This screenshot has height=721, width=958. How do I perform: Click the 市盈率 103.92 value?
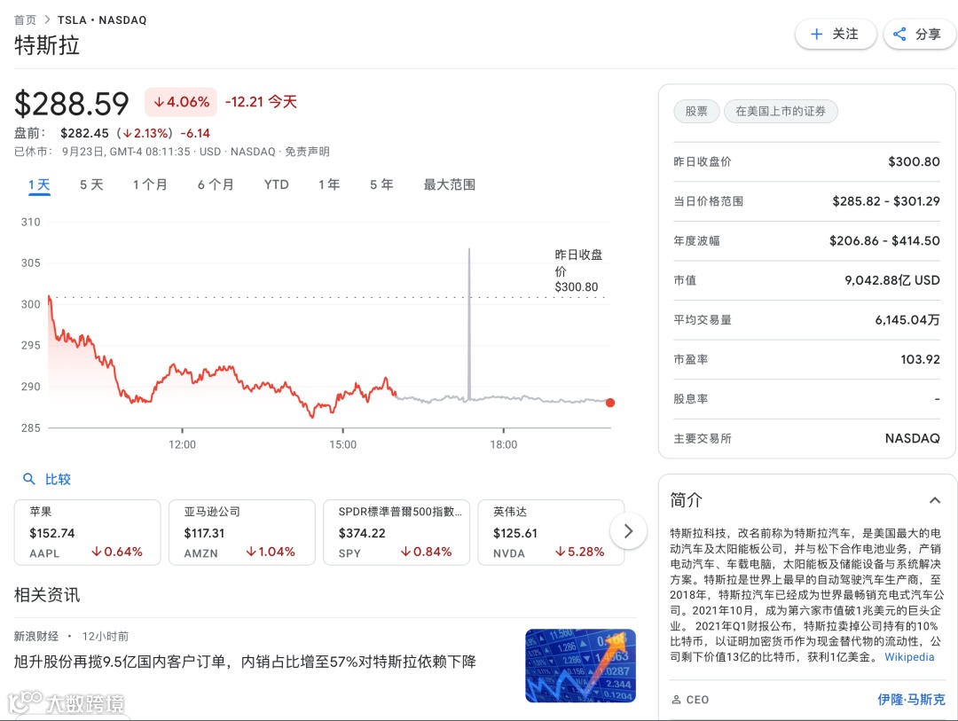[x=920, y=359]
